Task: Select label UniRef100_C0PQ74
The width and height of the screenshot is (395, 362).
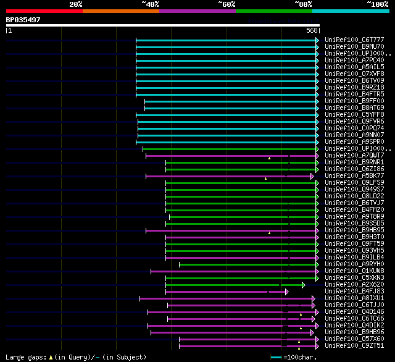Action: (x=354, y=128)
